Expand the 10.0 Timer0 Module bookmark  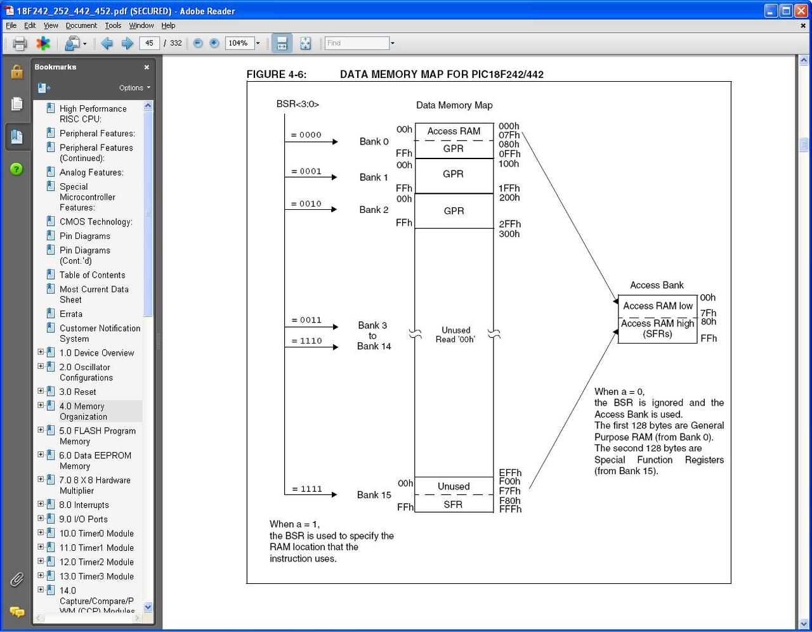[41, 532]
